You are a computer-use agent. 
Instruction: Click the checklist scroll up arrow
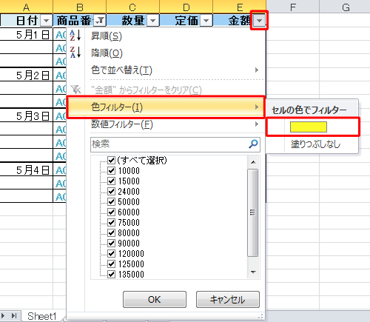point(253,162)
